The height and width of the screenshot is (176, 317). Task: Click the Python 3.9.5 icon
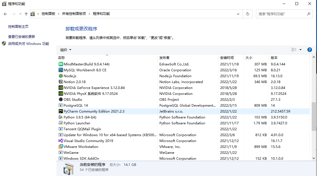pyautogui.click(x=61, y=117)
